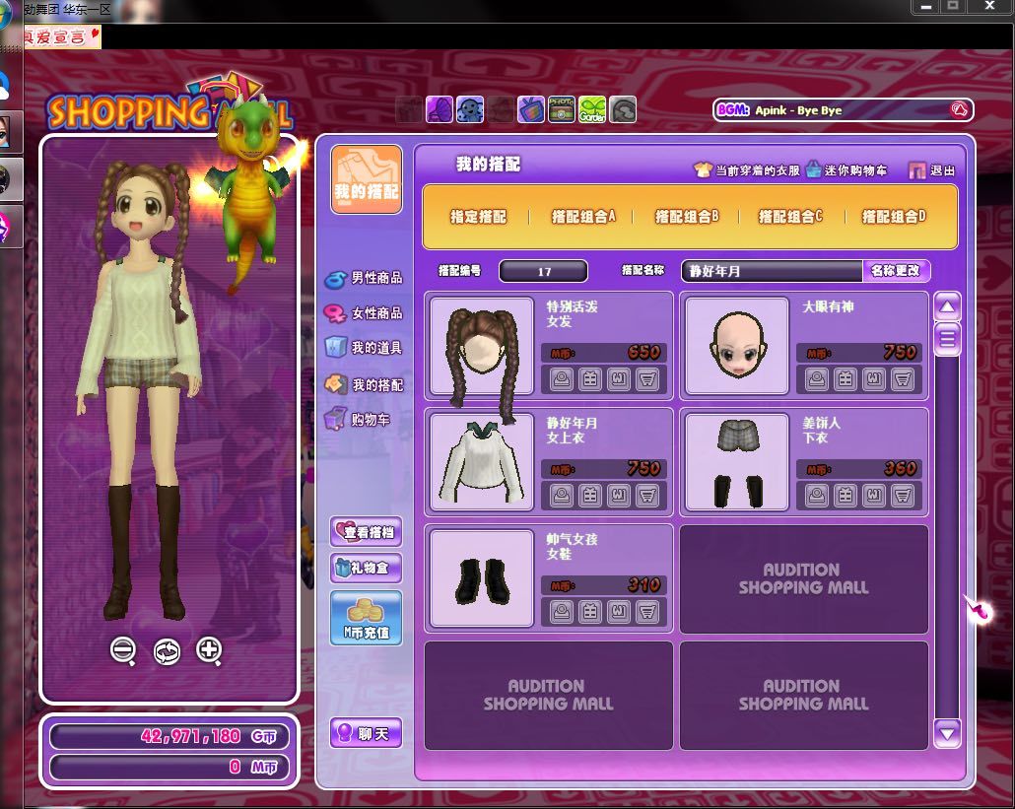
Task: Select the braided hair thumbnail of 特别活泼
Action: pyautogui.click(x=482, y=346)
